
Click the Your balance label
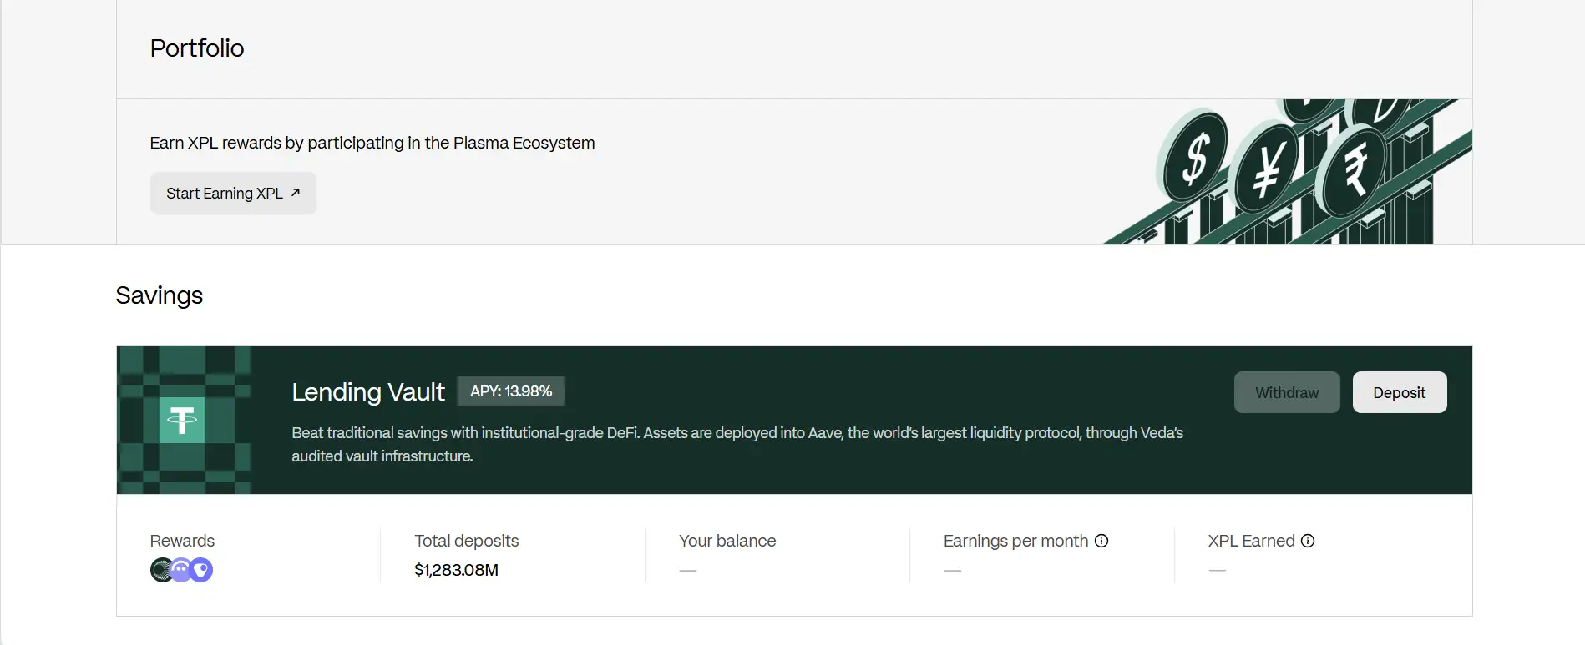[727, 541]
